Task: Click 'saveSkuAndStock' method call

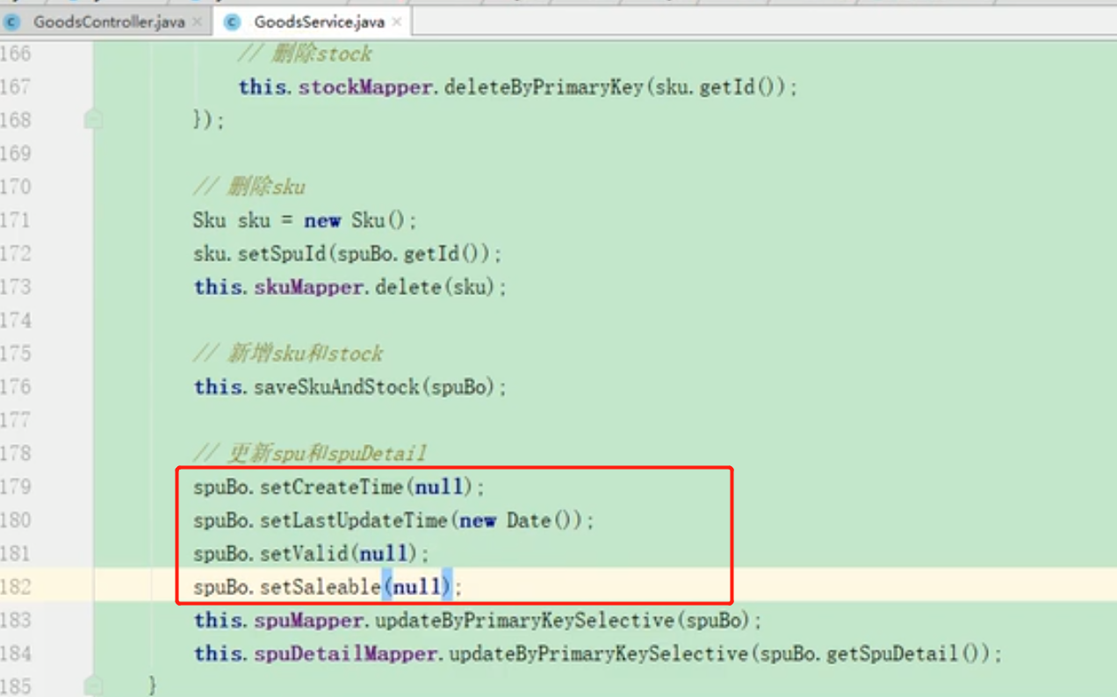Action: coord(337,387)
